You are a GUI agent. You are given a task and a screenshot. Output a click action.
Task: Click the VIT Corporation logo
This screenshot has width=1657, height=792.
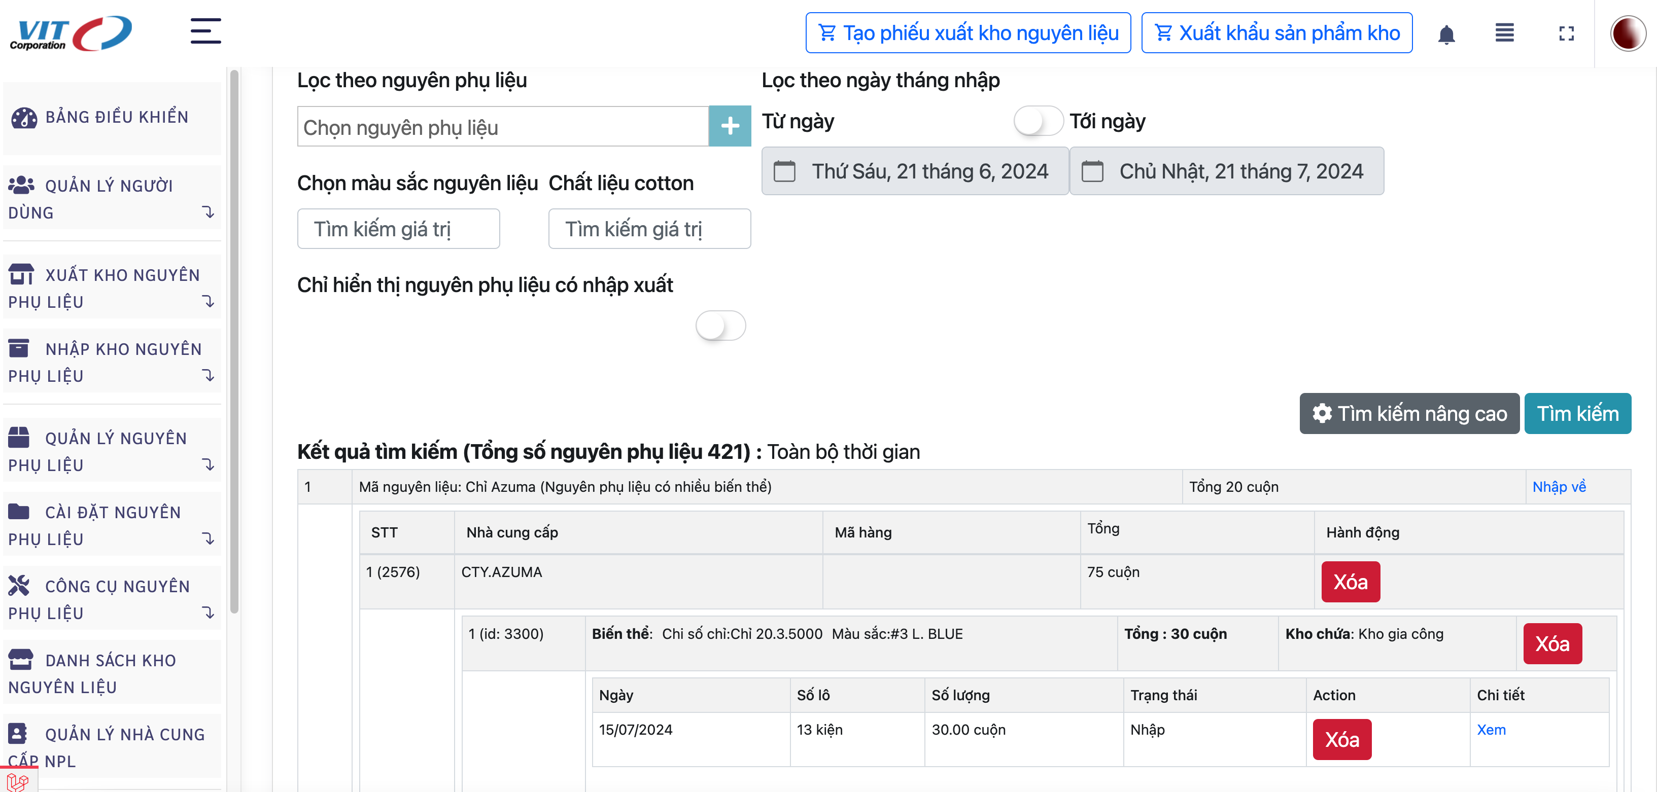(71, 33)
